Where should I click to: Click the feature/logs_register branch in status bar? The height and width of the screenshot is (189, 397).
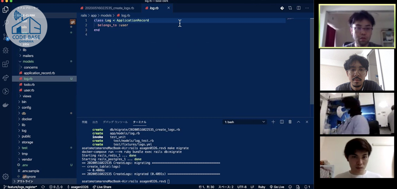[19, 187]
